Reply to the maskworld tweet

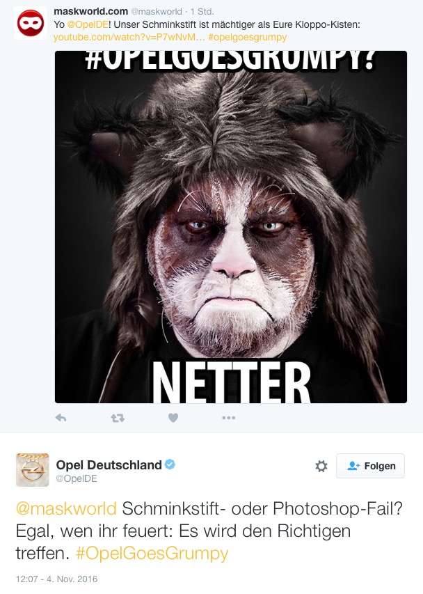point(61,417)
